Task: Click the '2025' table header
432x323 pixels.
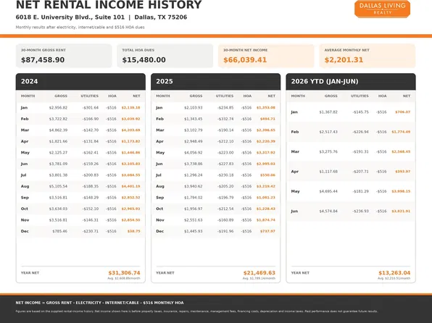Action: point(215,82)
